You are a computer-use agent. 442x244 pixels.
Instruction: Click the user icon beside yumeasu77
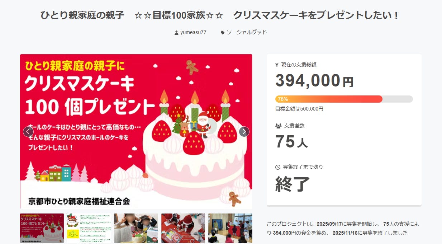coord(176,33)
